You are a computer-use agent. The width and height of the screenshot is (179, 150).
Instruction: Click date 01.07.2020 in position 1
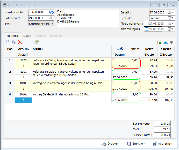click(120, 66)
